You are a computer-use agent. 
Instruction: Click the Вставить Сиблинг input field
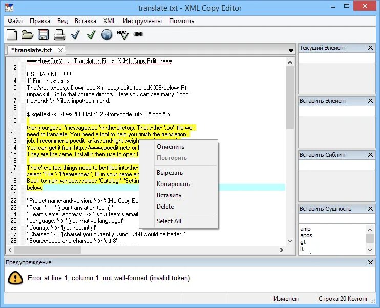point(337,165)
